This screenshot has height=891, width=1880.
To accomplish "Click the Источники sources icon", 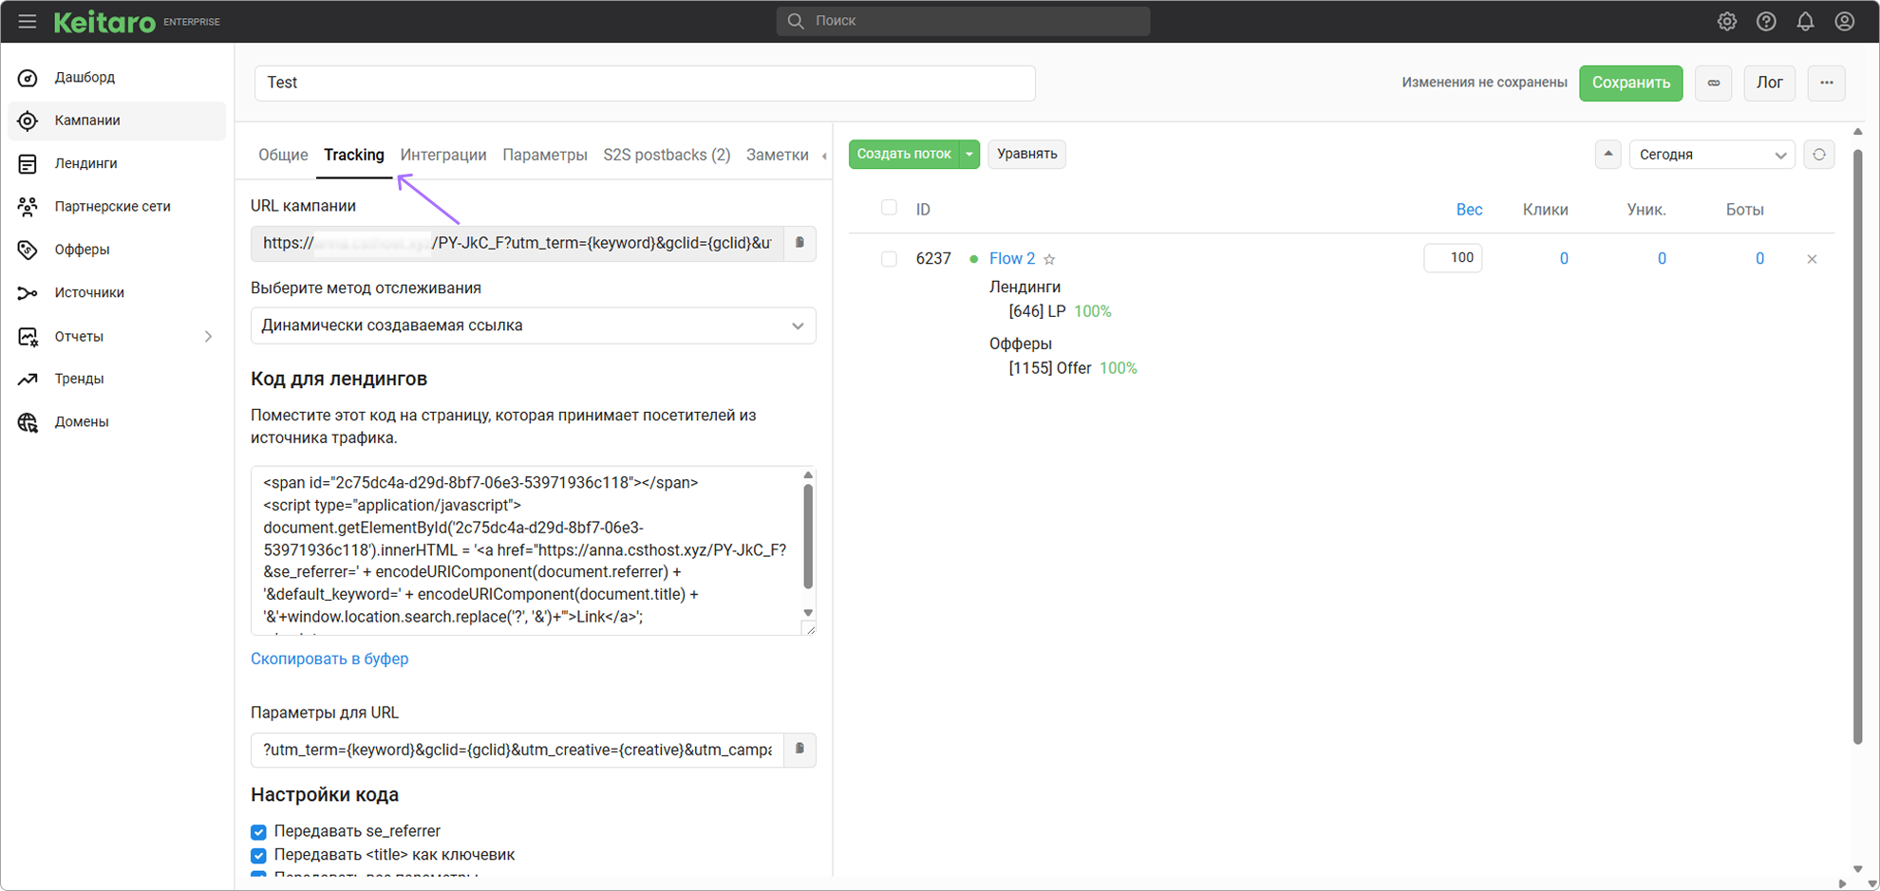I will pos(28,293).
